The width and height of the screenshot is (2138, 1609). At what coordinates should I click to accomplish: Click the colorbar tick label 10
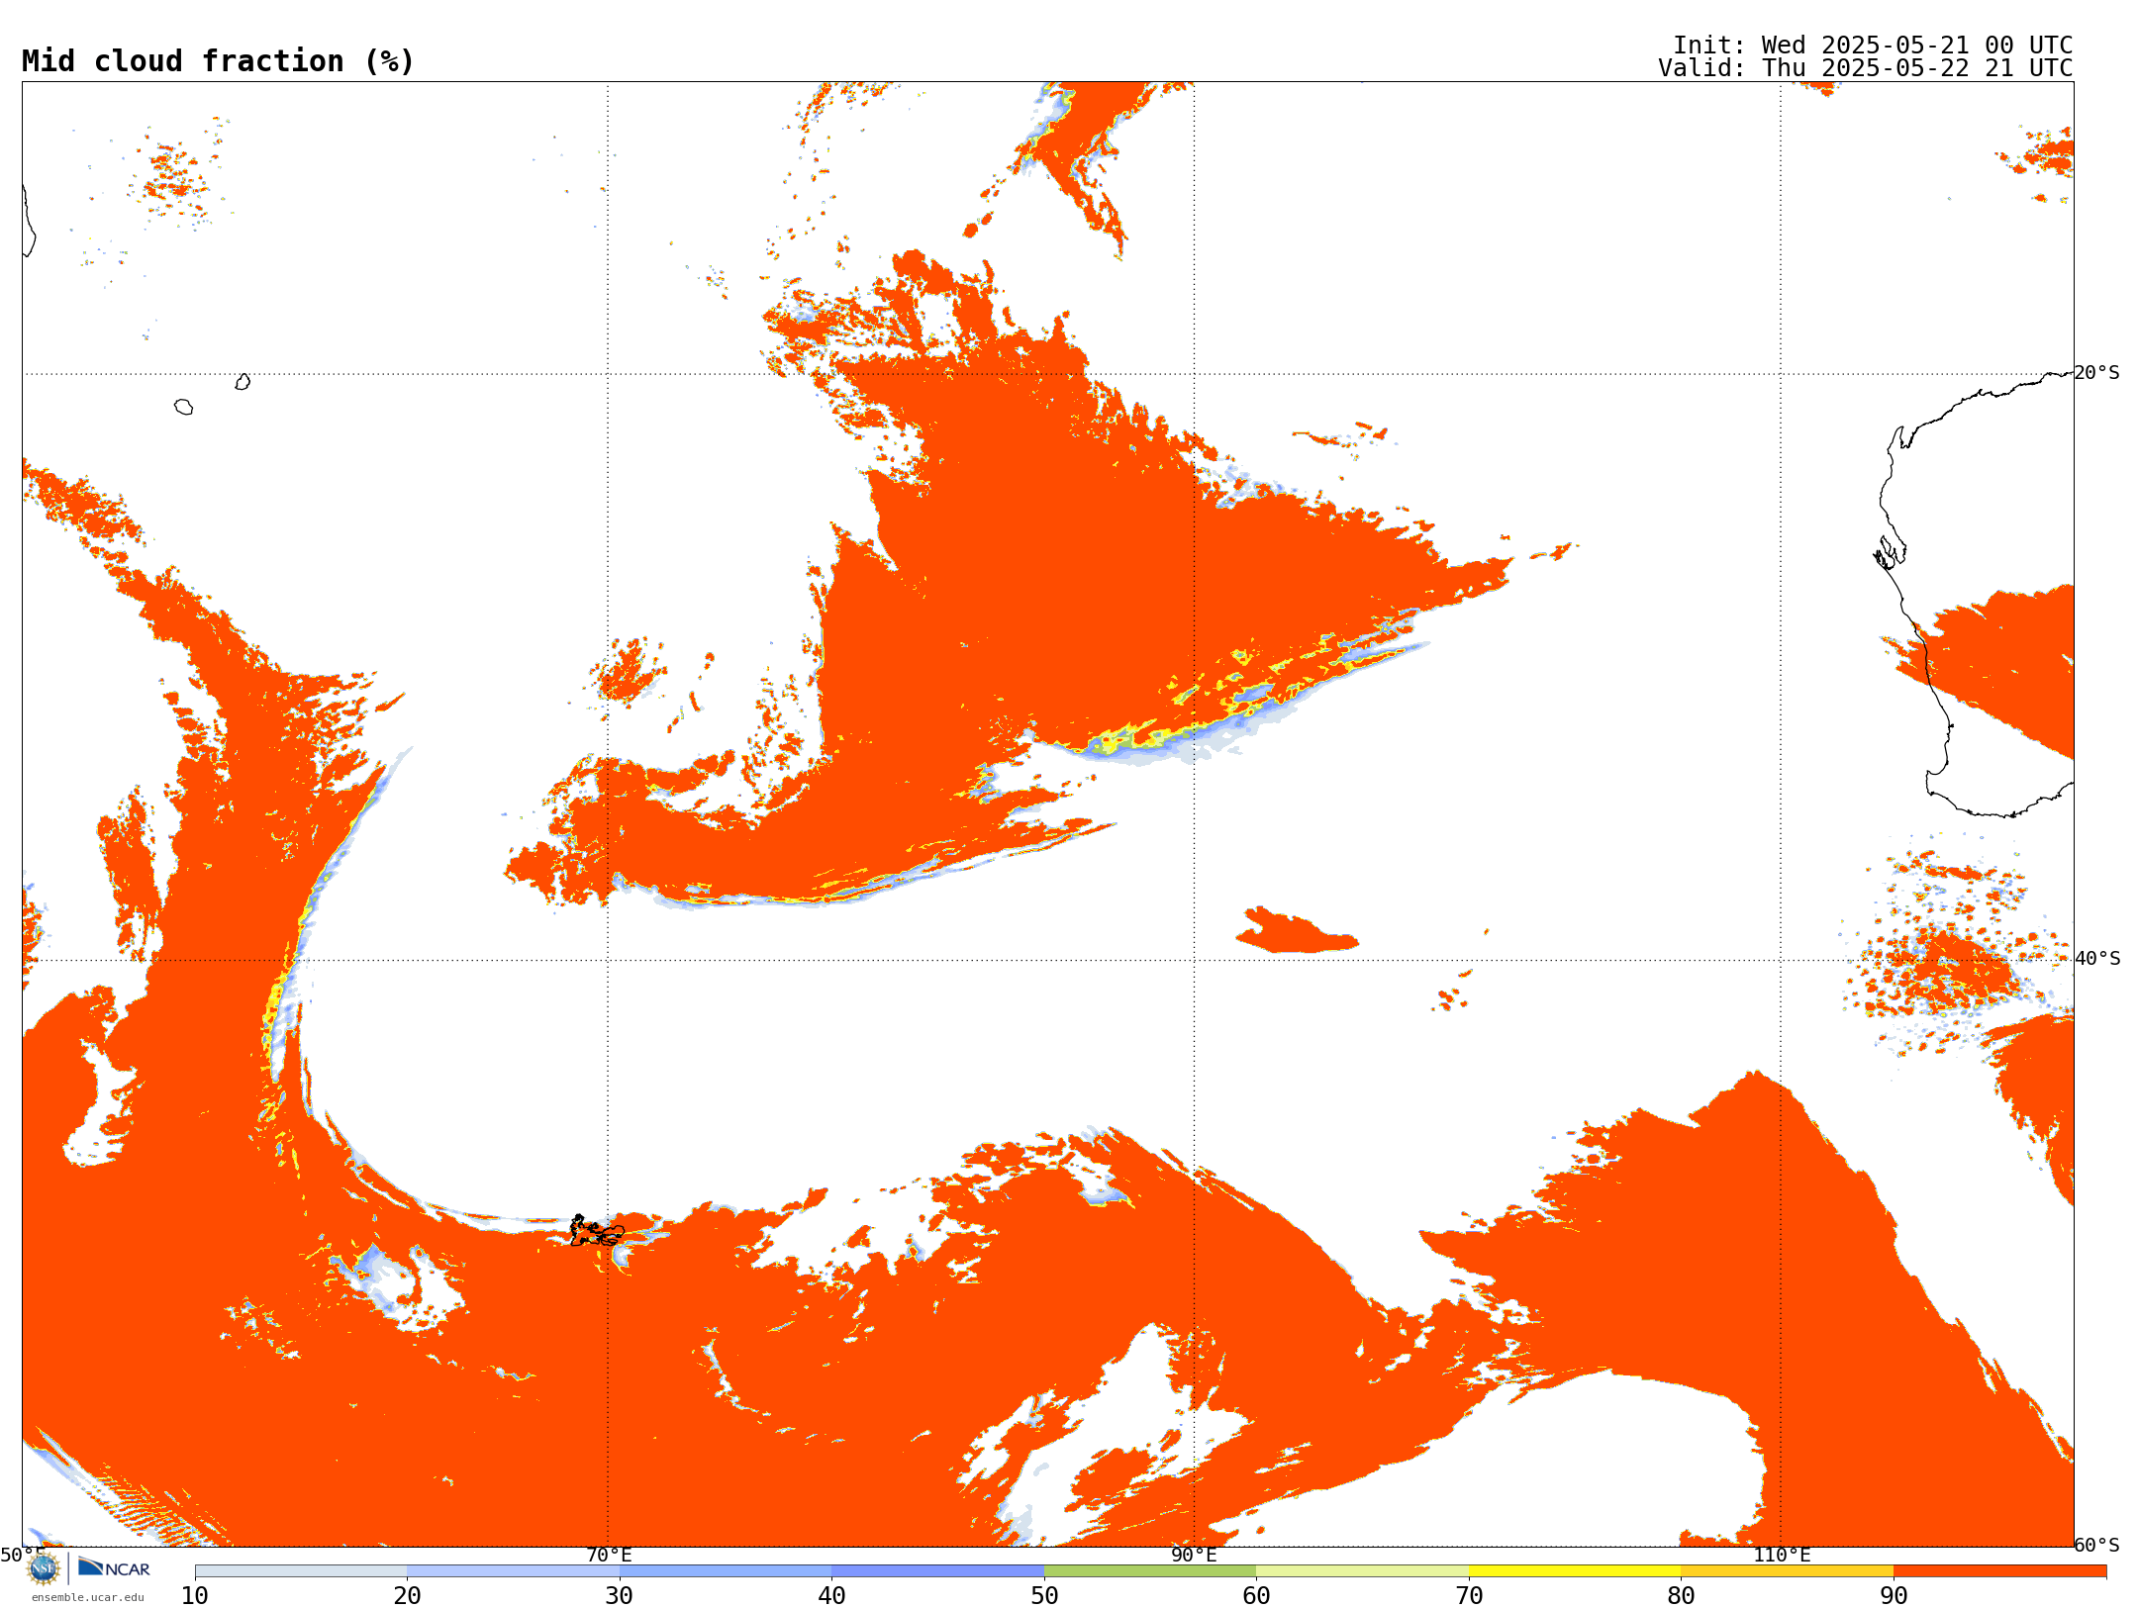(195, 1596)
